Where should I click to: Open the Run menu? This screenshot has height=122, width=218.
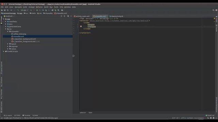[51, 7]
